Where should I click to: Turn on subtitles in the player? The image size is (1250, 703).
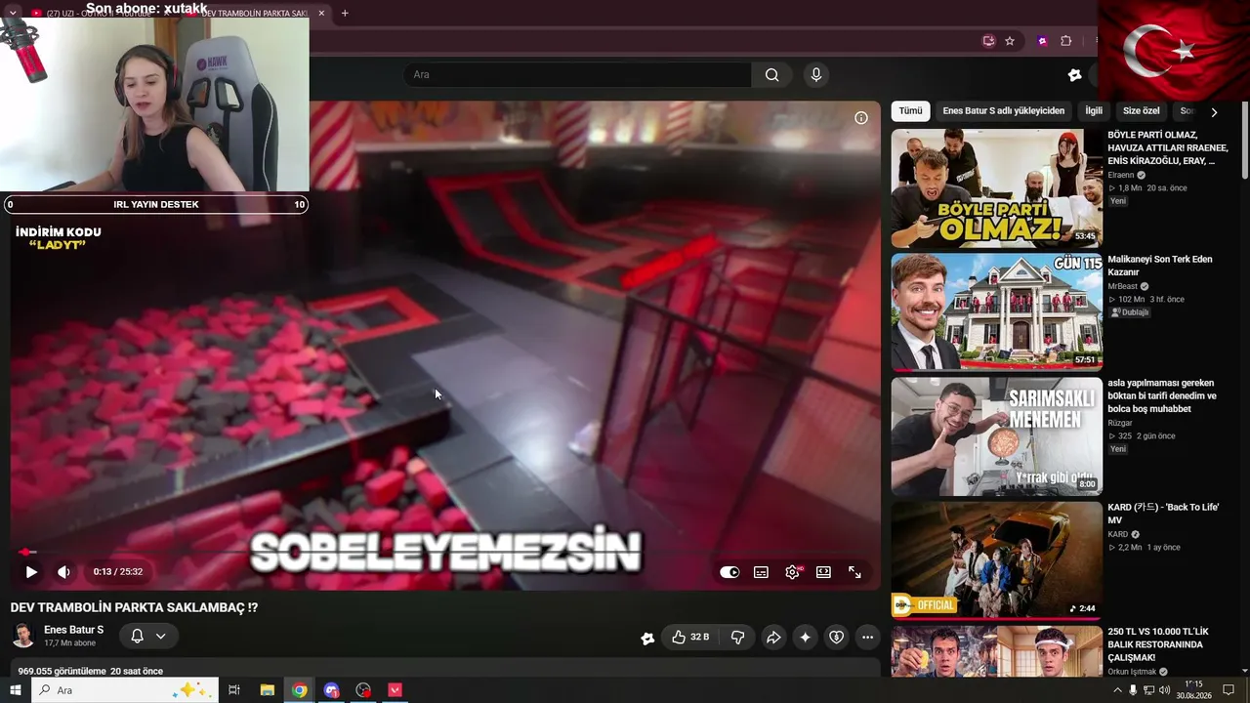tap(761, 572)
